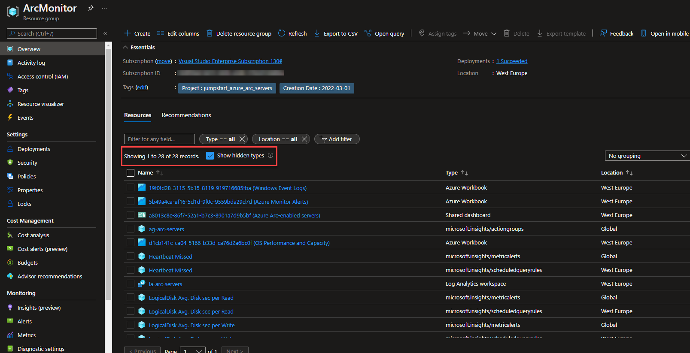The width and height of the screenshot is (690, 353).
Task: Click the Delete resource group trash icon
Action: [210, 33]
